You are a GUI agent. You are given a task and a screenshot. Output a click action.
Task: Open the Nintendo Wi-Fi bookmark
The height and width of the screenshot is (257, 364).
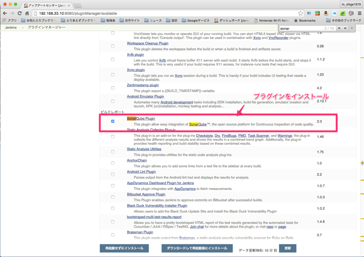(272, 20)
